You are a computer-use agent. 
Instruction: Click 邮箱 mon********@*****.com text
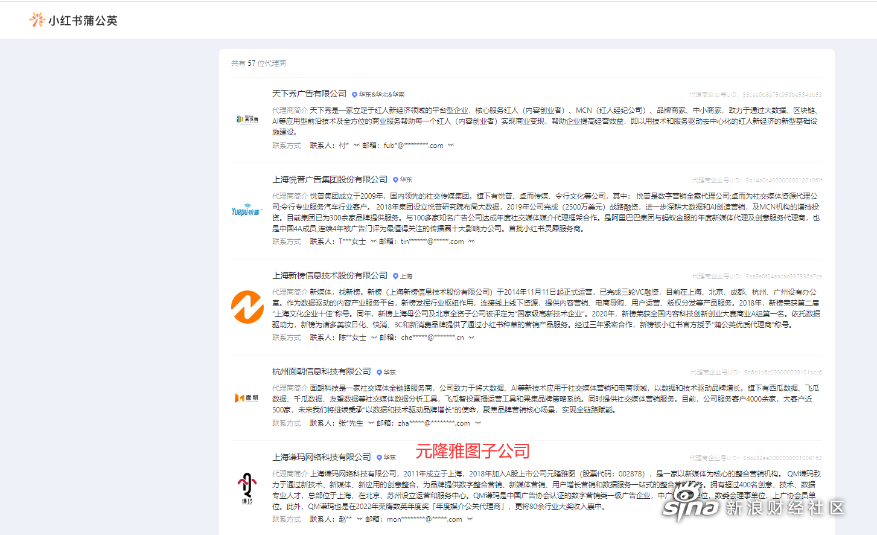tap(413, 519)
